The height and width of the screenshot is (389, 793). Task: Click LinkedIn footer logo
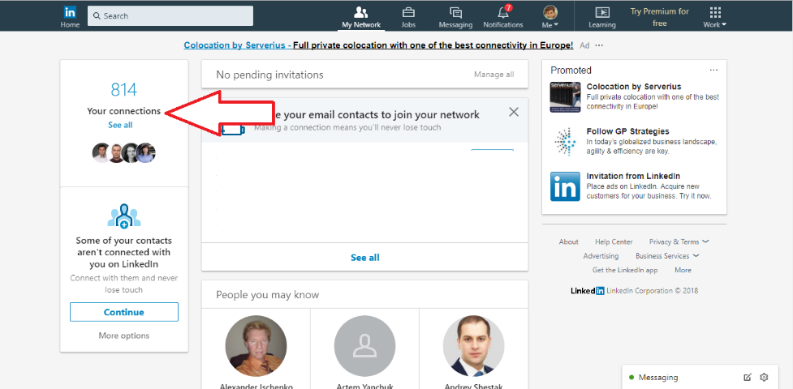pyautogui.click(x=588, y=290)
